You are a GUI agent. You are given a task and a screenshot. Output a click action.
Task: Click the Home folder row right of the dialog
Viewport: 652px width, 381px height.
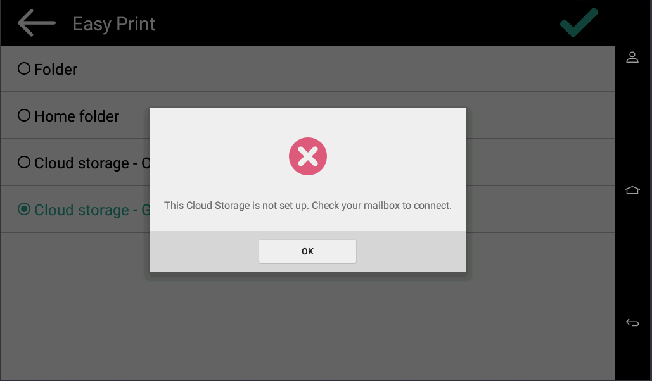540,116
